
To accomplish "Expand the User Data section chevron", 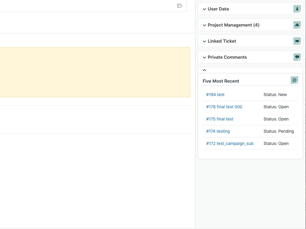I will click(x=204, y=9).
